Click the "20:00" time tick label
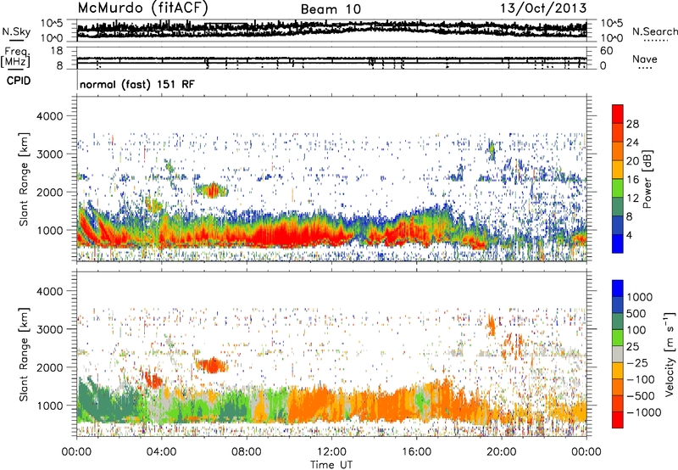 pos(501,452)
